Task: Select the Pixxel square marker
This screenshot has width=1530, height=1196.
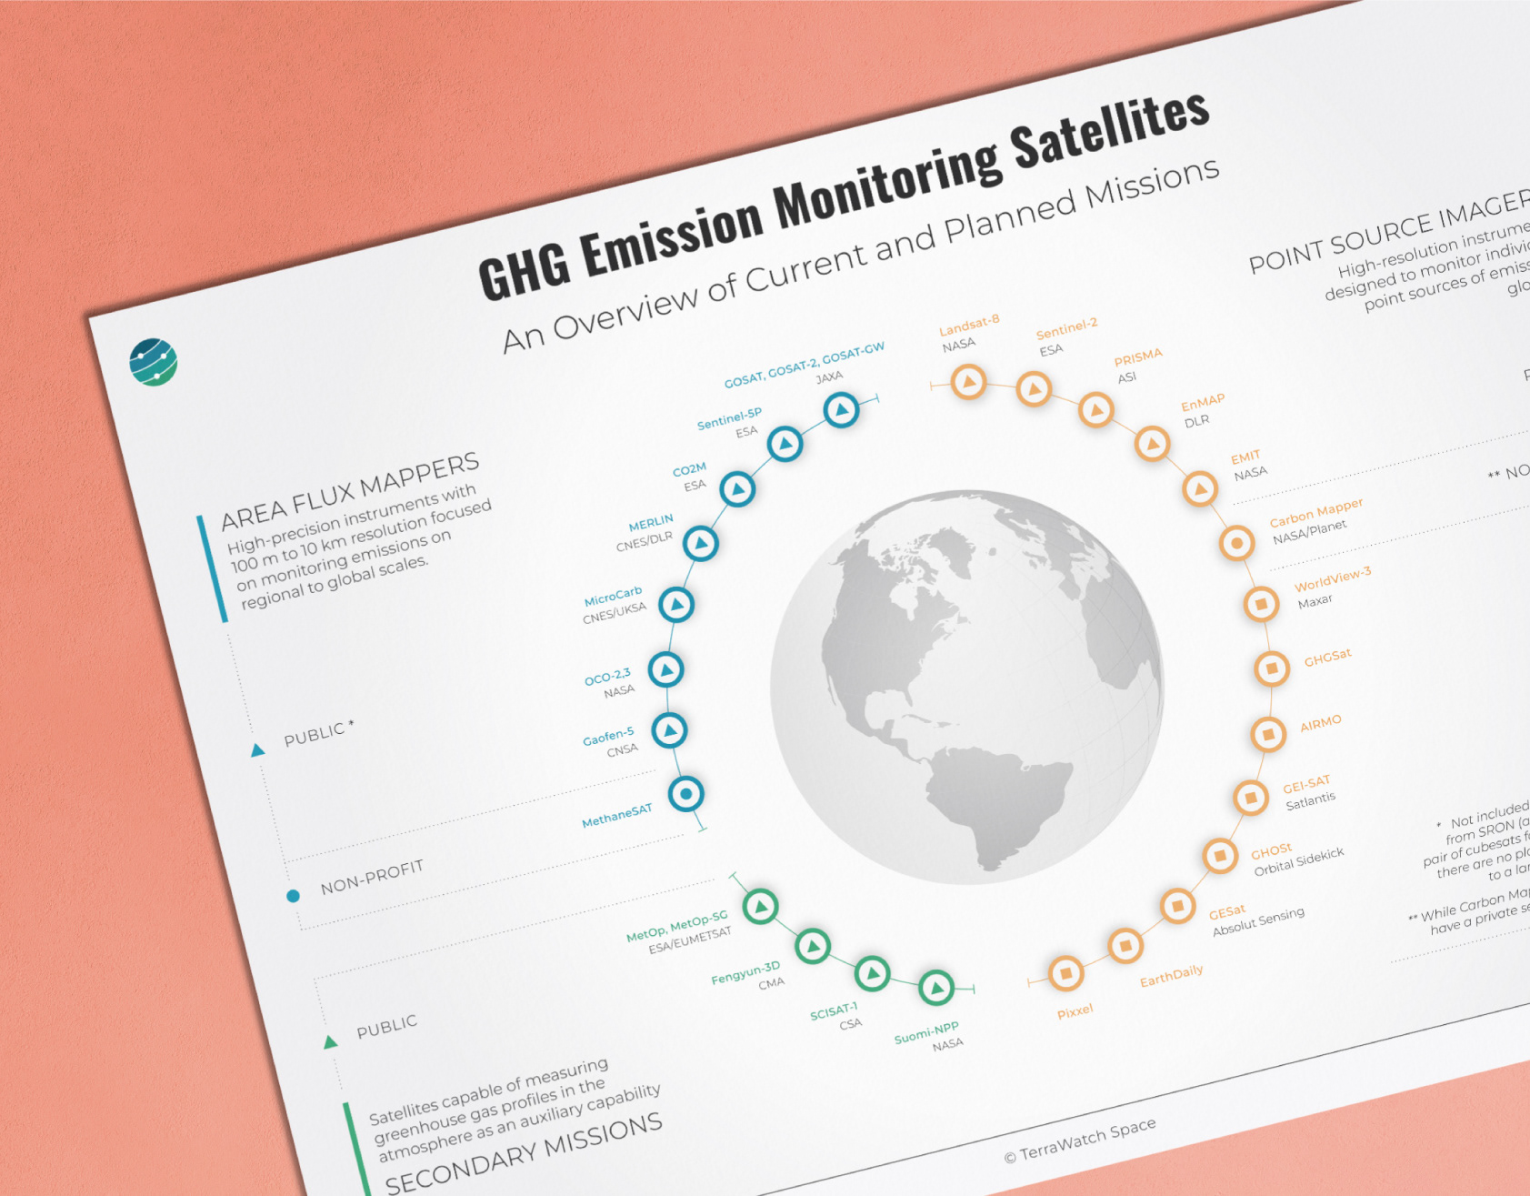Action: [x=1066, y=973]
